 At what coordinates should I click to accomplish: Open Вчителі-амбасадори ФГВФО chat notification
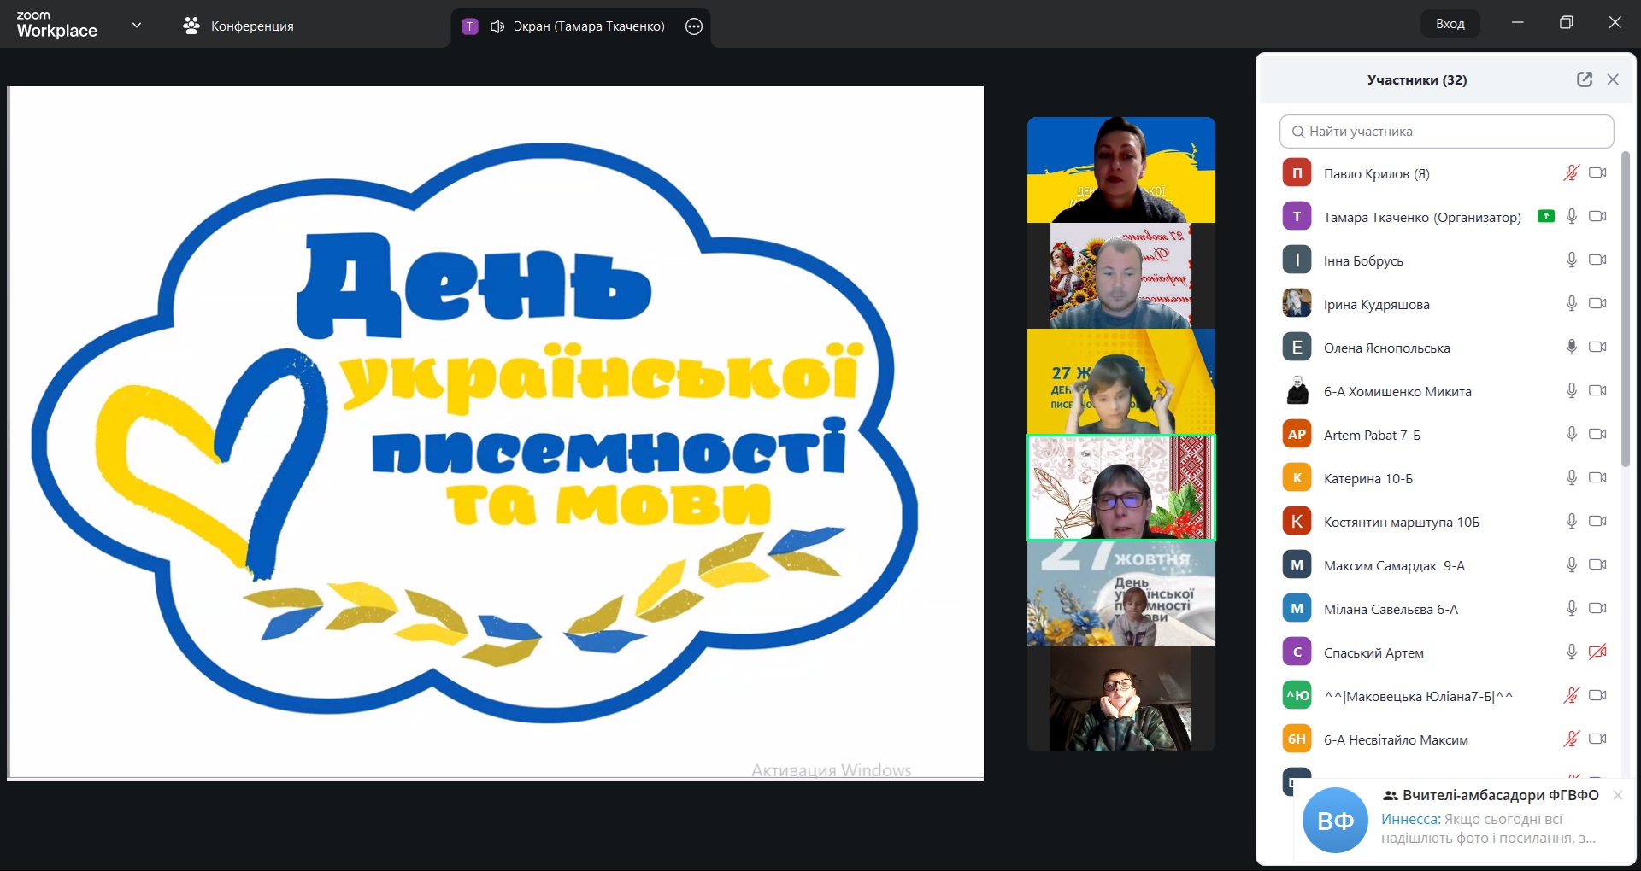[1487, 820]
